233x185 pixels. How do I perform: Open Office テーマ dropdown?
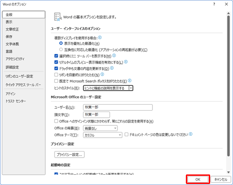click(103, 135)
